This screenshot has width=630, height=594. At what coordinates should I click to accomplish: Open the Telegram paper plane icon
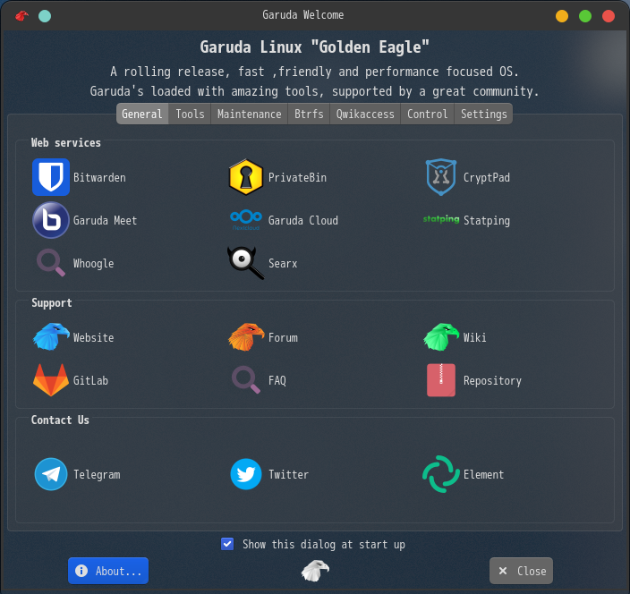[x=51, y=474]
